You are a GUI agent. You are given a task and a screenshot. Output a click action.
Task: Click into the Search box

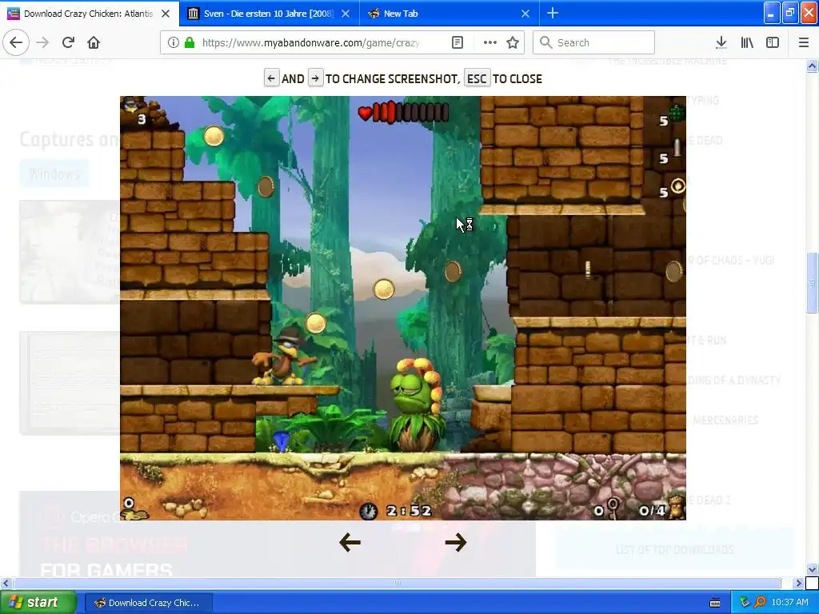(594, 43)
